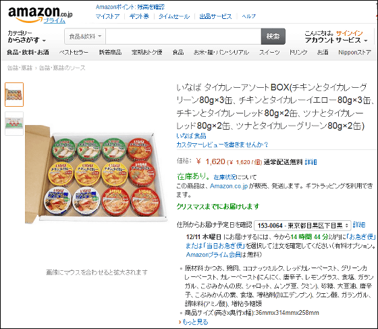Select the first product thumbnail image
This screenshot has height=329, width=378.
(14, 95)
